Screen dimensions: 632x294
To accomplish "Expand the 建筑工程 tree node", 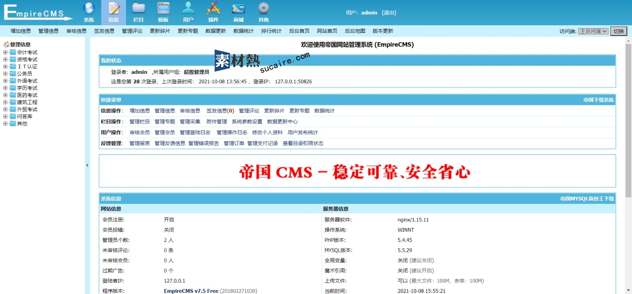I will [6, 102].
